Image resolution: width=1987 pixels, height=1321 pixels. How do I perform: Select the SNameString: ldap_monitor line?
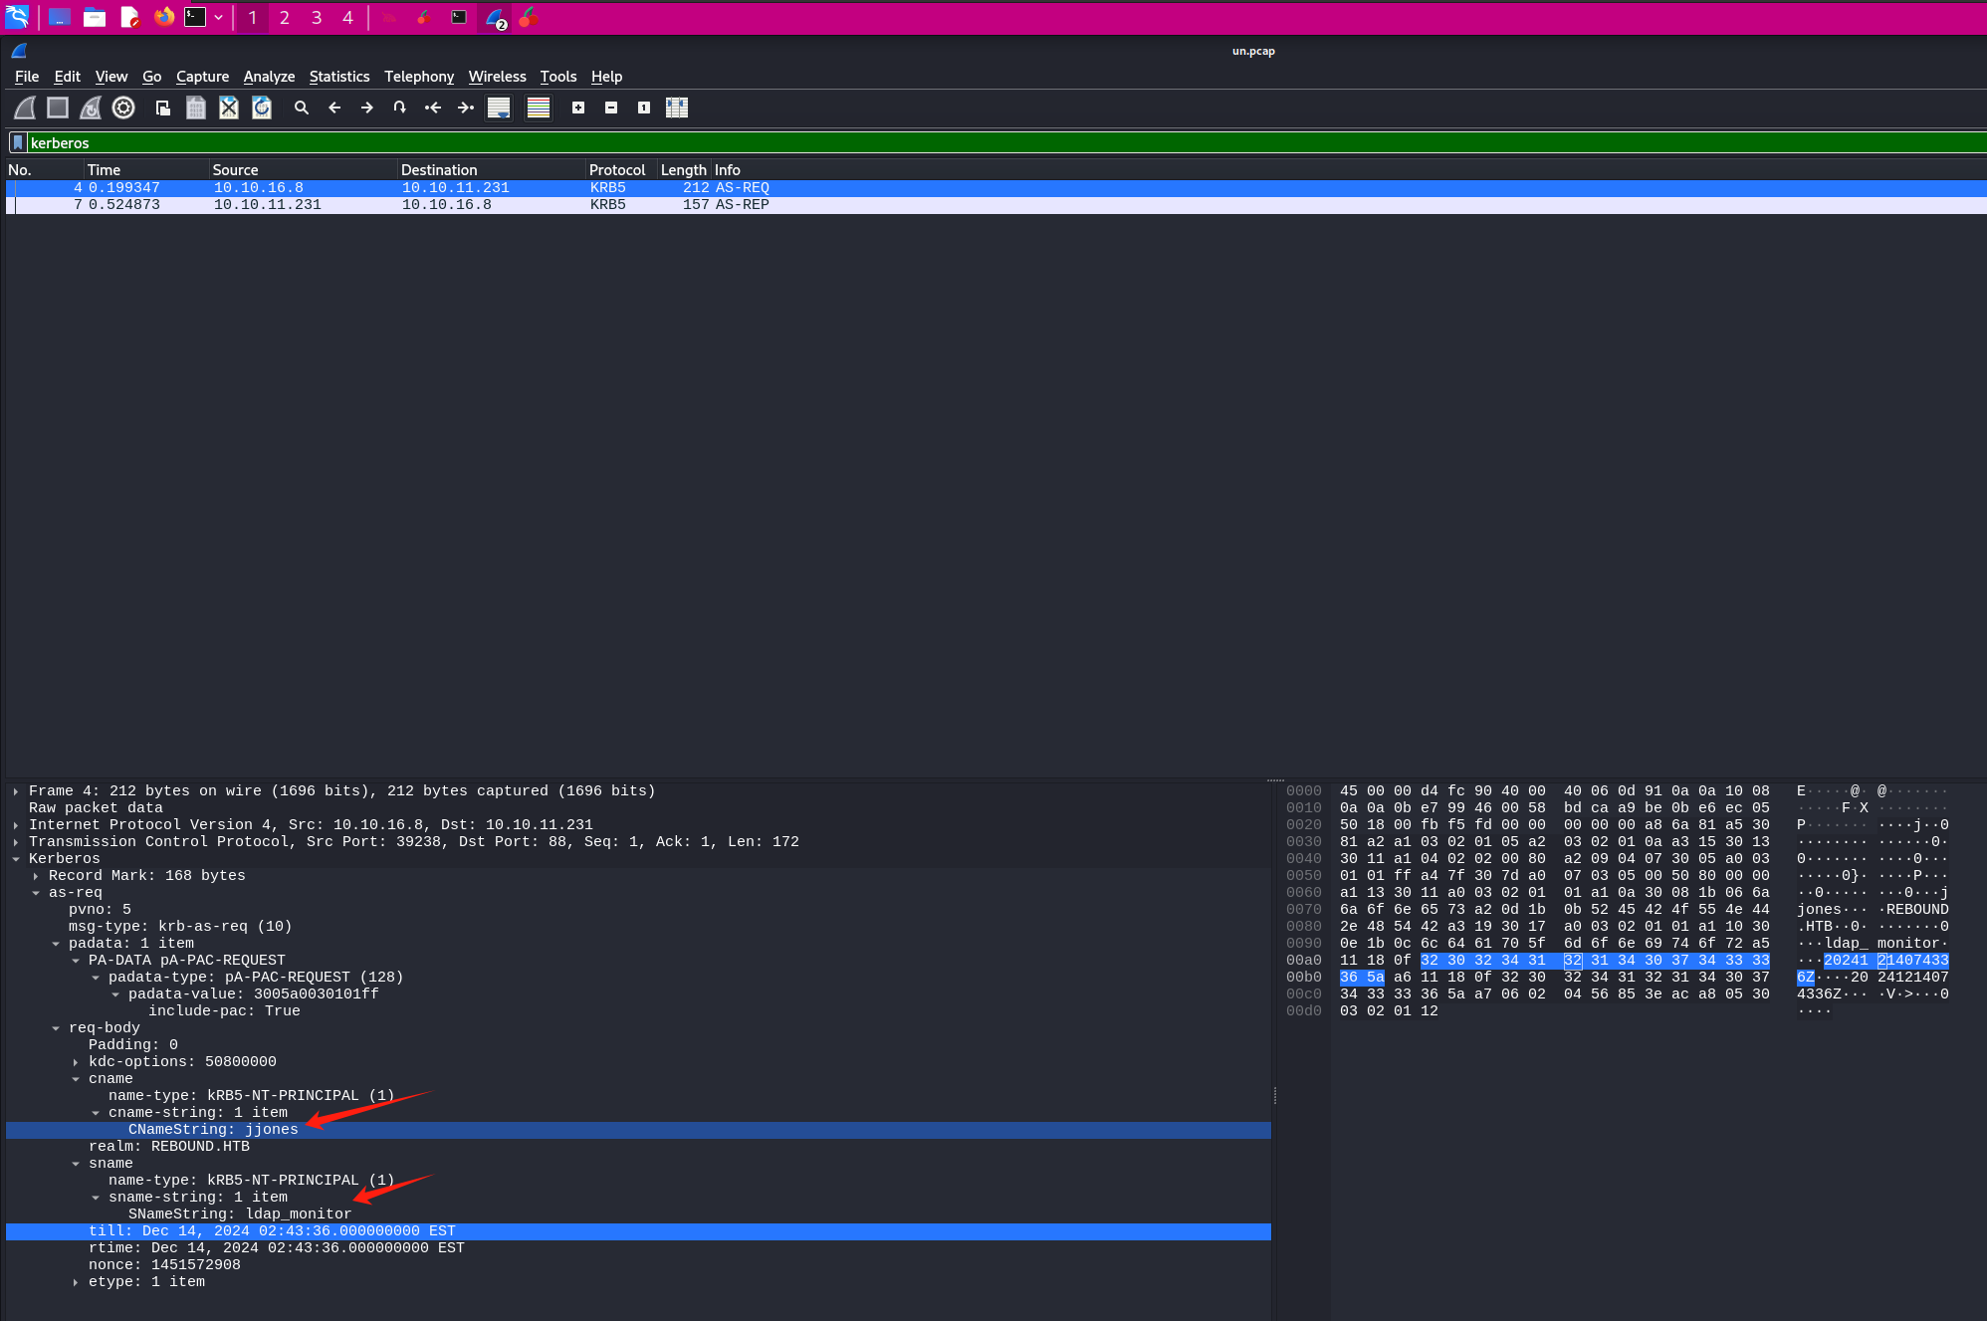pyautogui.click(x=638, y=1214)
